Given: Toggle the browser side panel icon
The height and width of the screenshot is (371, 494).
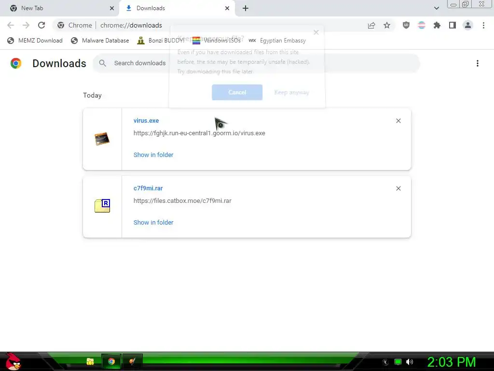Looking at the screenshot, I should coord(453,25).
